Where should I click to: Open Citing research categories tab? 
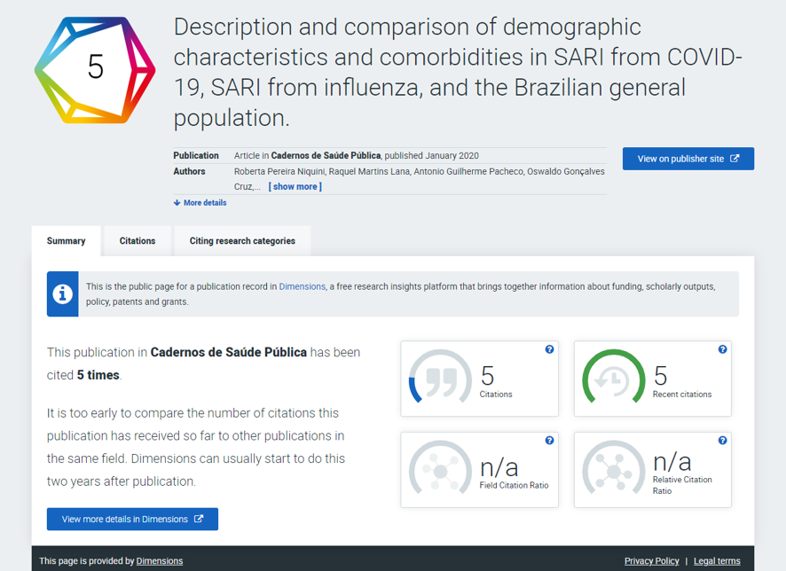(242, 241)
